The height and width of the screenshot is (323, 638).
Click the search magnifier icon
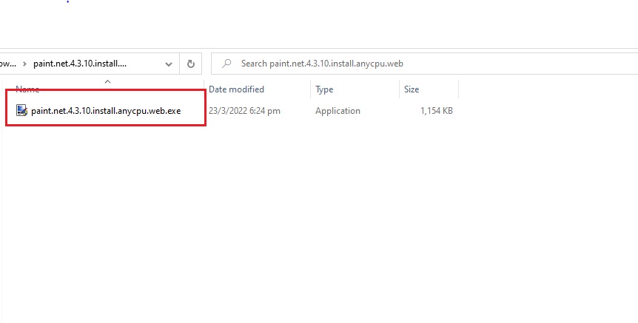pyautogui.click(x=226, y=64)
